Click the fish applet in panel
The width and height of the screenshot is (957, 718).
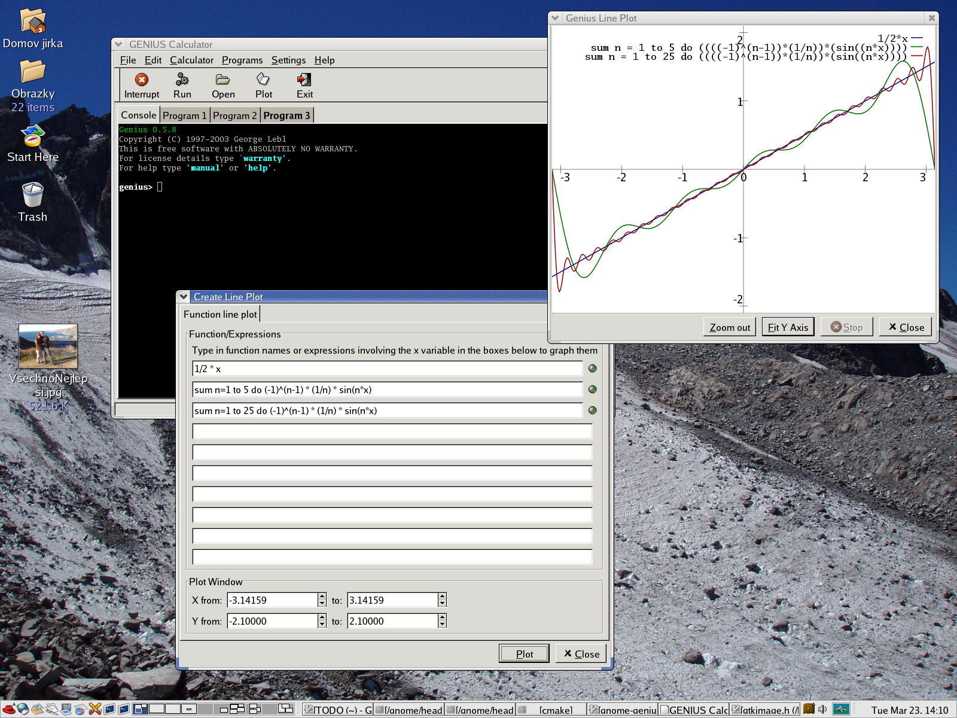(841, 710)
